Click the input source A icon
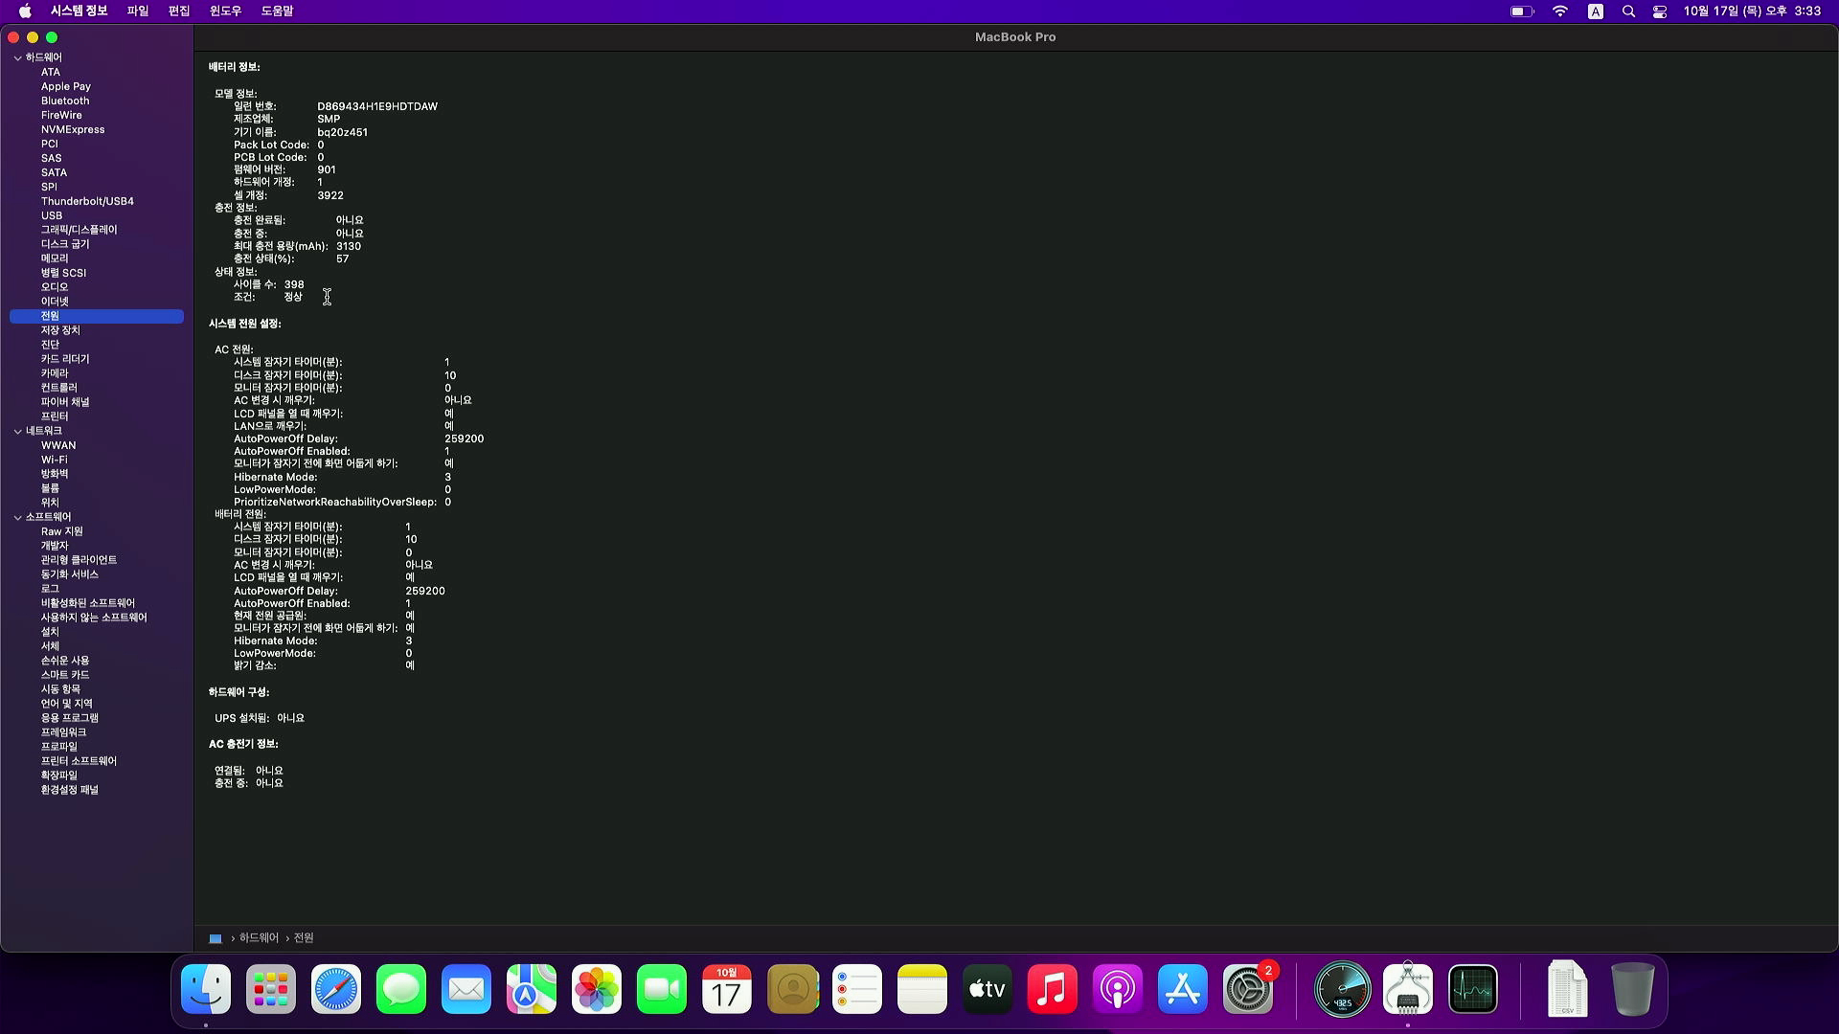 coord(1596,11)
